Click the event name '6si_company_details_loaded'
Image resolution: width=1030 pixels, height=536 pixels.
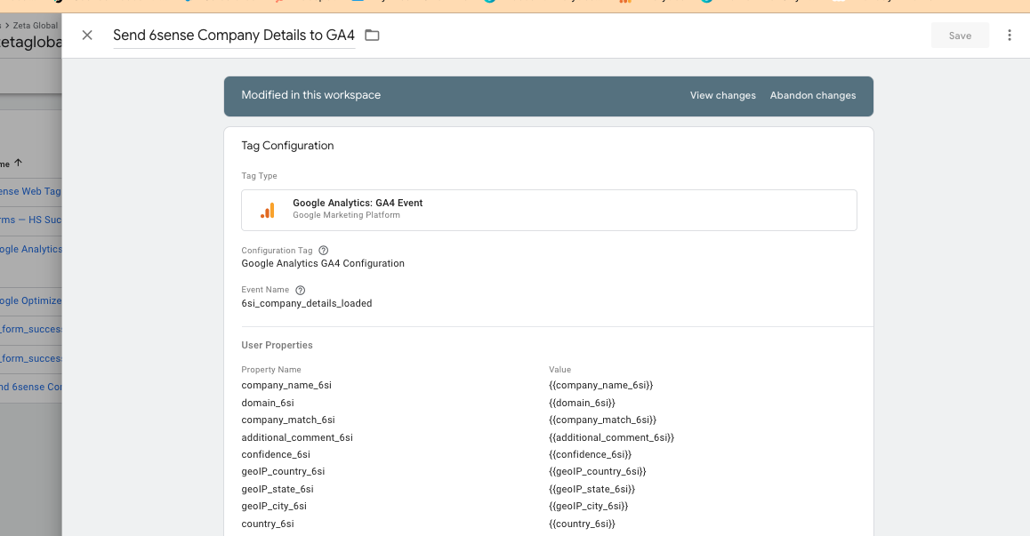click(x=306, y=303)
